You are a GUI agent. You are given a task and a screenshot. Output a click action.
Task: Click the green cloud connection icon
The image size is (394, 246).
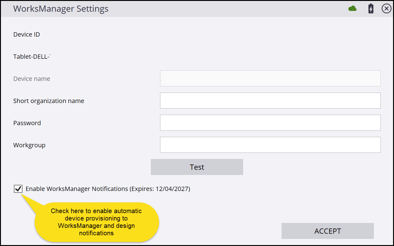(x=352, y=9)
